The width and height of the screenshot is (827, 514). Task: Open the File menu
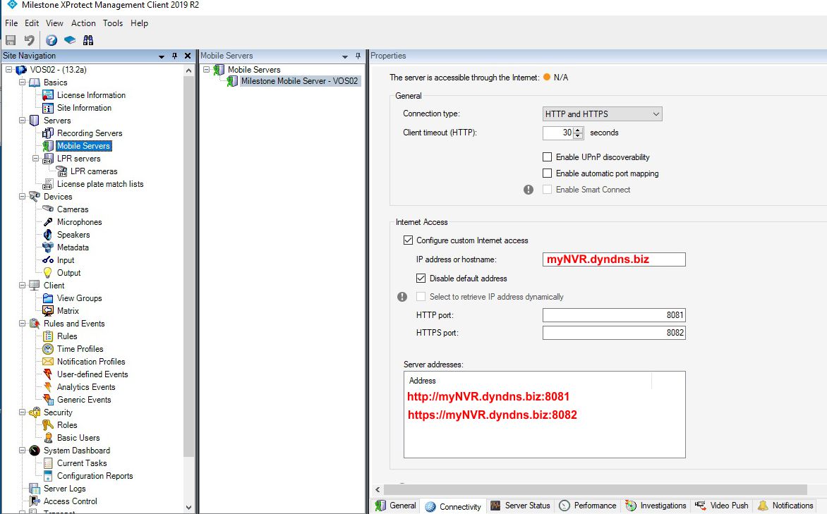[x=11, y=23]
